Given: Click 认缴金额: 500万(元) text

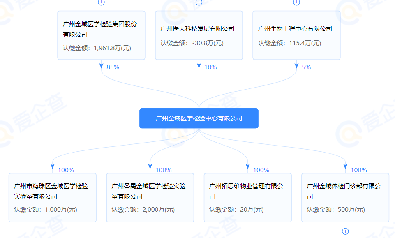Looking at the screenshot, I should pyautogui.click(x=336, y=210).
